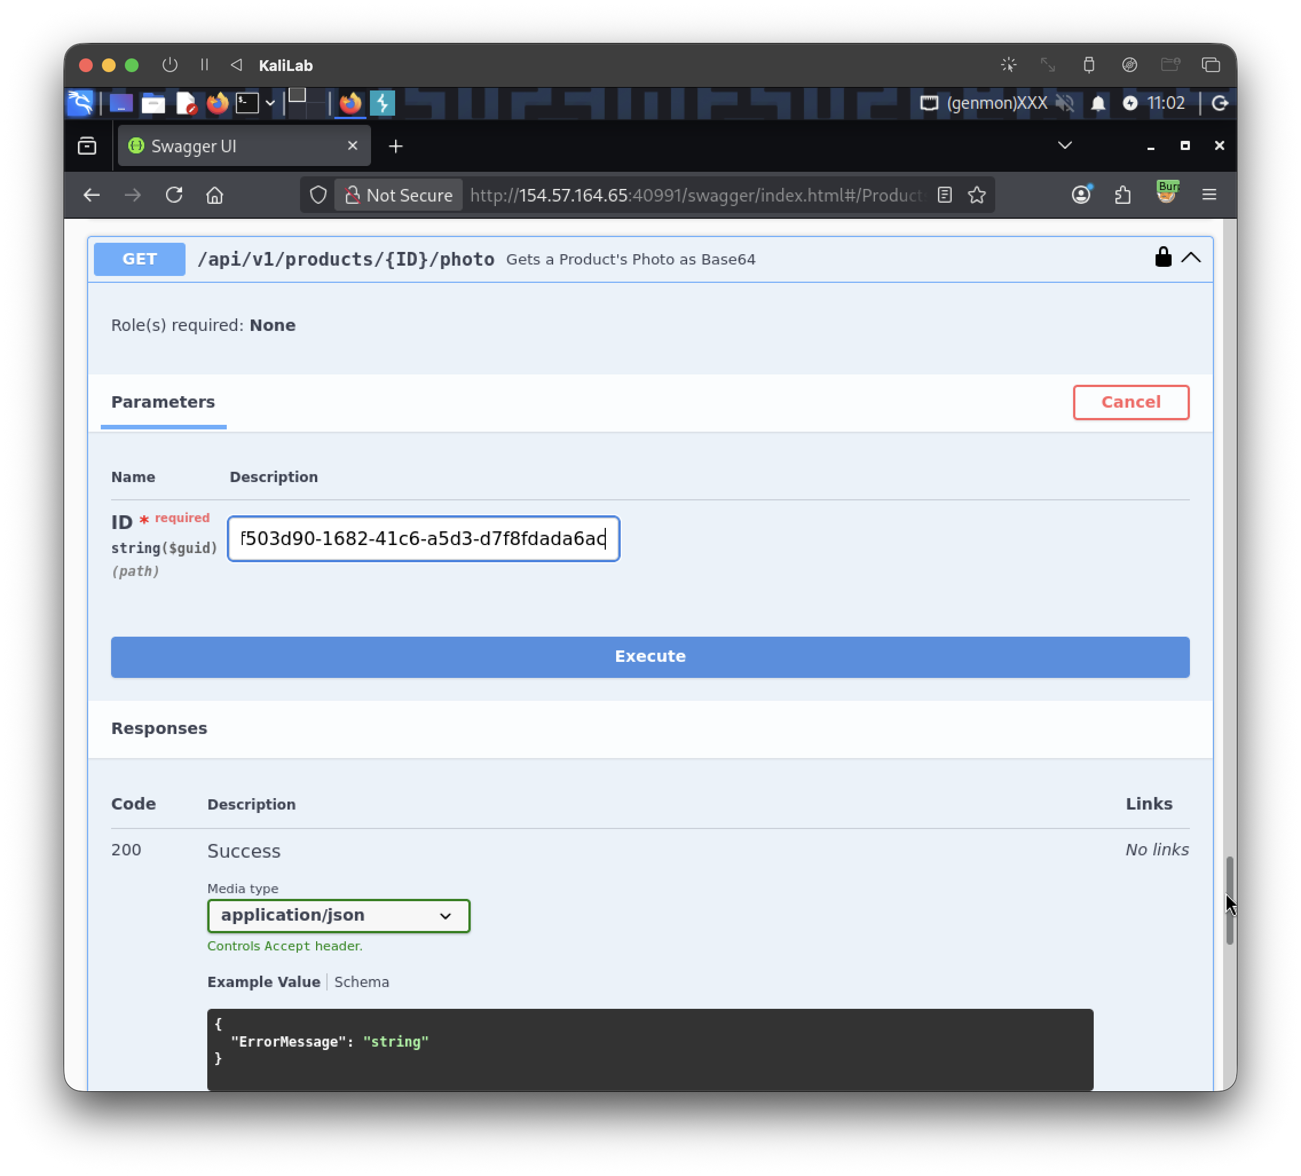Open the Firefox account icon
The height and width of the screenshot is (1176, 1301).
point(1082,194)
